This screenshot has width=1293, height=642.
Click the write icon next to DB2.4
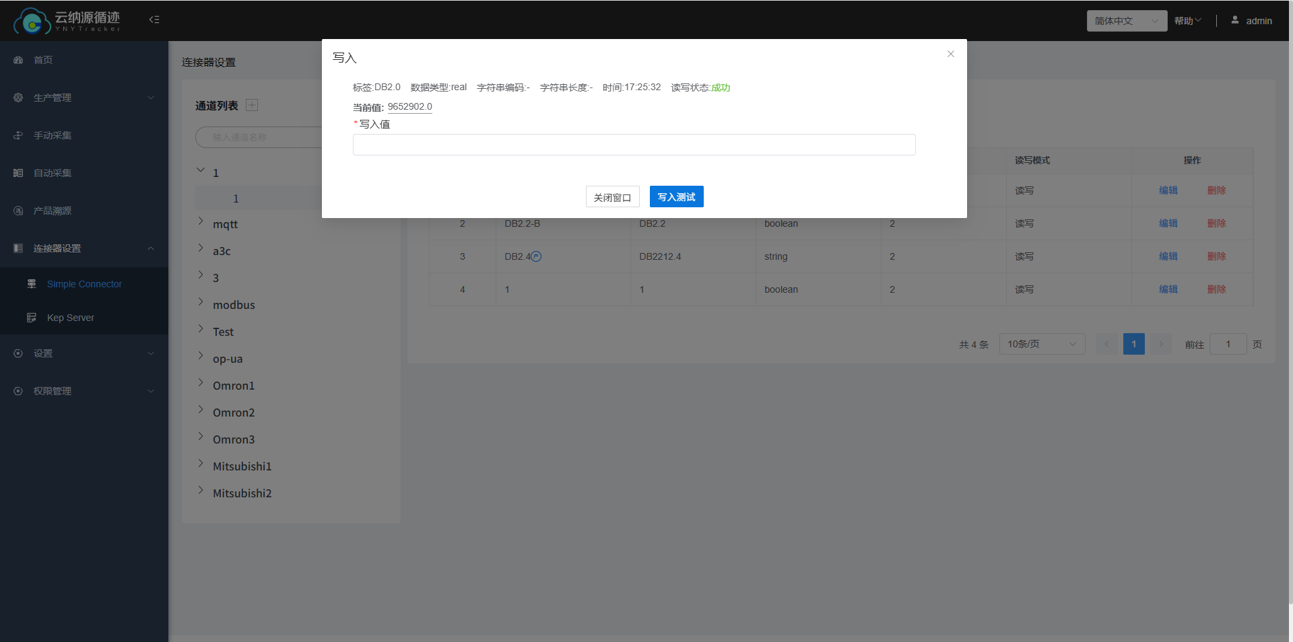(536, 256)
